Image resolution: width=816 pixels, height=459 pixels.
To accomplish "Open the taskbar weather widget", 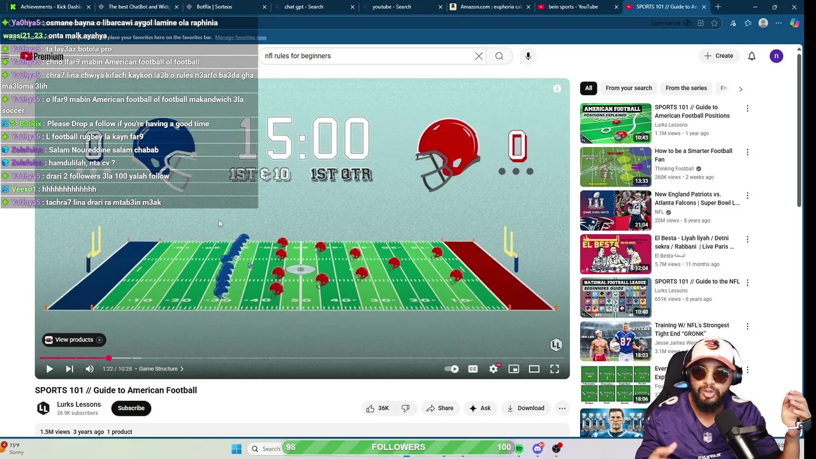I will [x=13, y=449].
